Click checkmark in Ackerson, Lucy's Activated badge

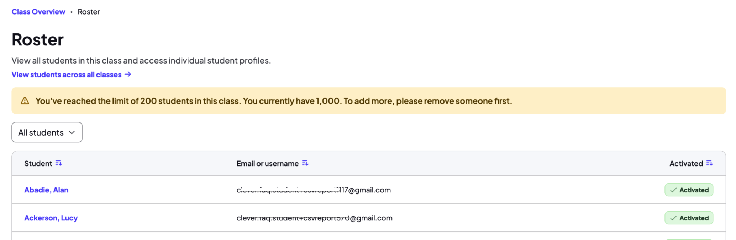[673, 218]
